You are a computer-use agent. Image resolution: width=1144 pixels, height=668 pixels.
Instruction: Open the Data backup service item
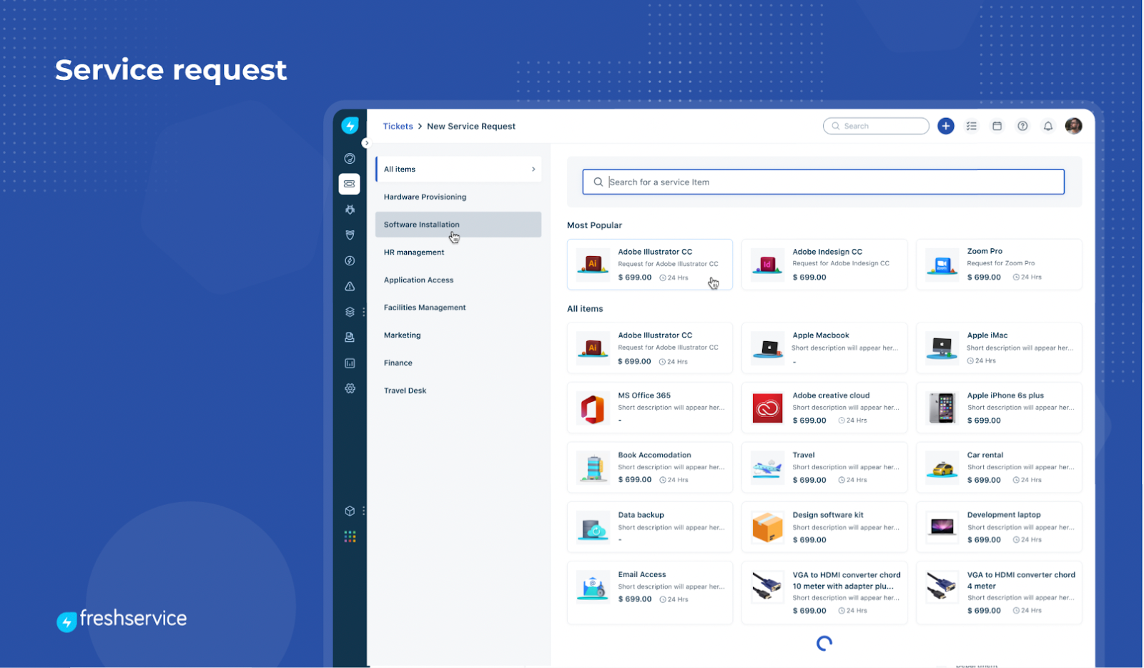coord(650,527)
